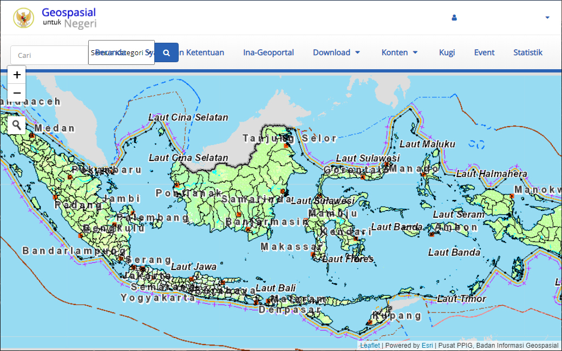Screen dimensions: 562x351
Task: Click the Bengkulu city marker
Action: 80,236
